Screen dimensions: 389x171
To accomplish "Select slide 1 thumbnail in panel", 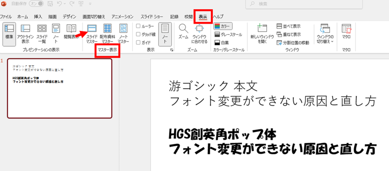I will coord(59,88).
